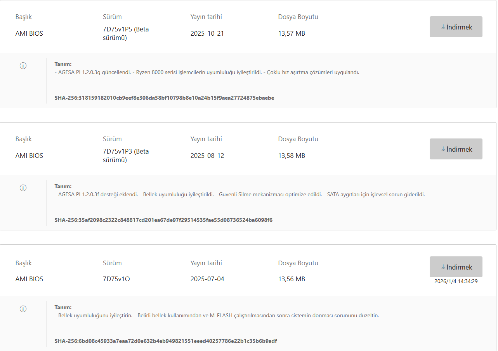
Task: Click the AGESA PI 1.2.0.3g description text
Action: tap(207, 72)
